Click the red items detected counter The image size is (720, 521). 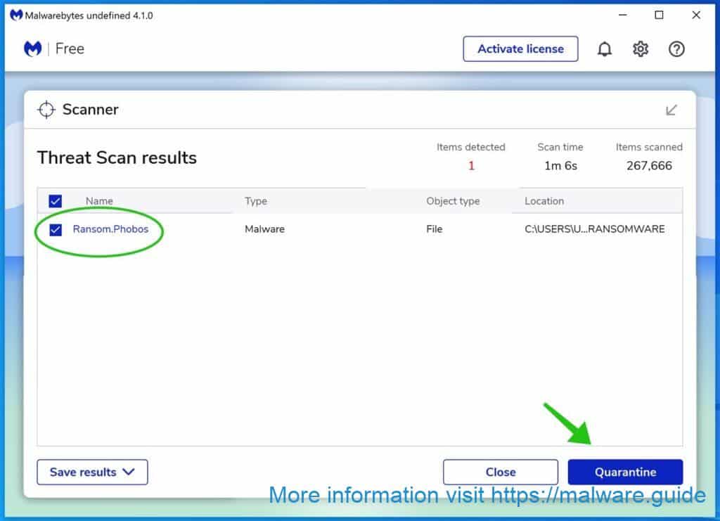(x=471, y=166)
